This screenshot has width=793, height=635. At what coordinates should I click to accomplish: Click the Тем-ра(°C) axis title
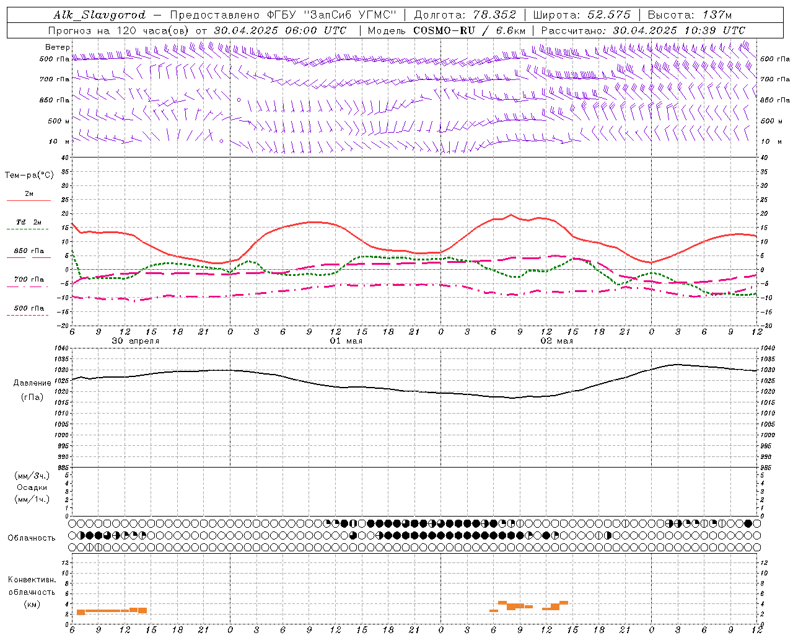pyautogui.click(x=29, y=175)
